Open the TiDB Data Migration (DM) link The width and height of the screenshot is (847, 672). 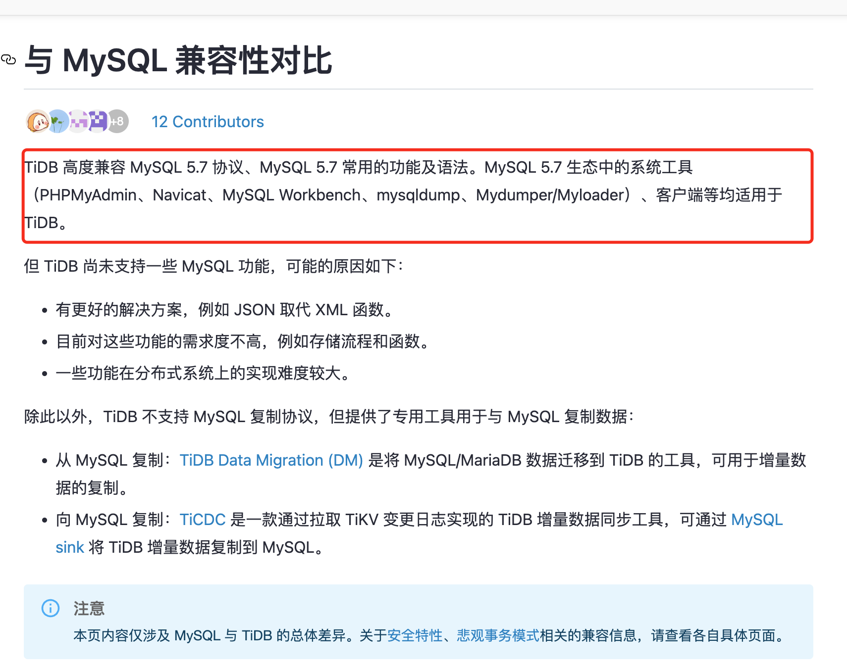271,460
